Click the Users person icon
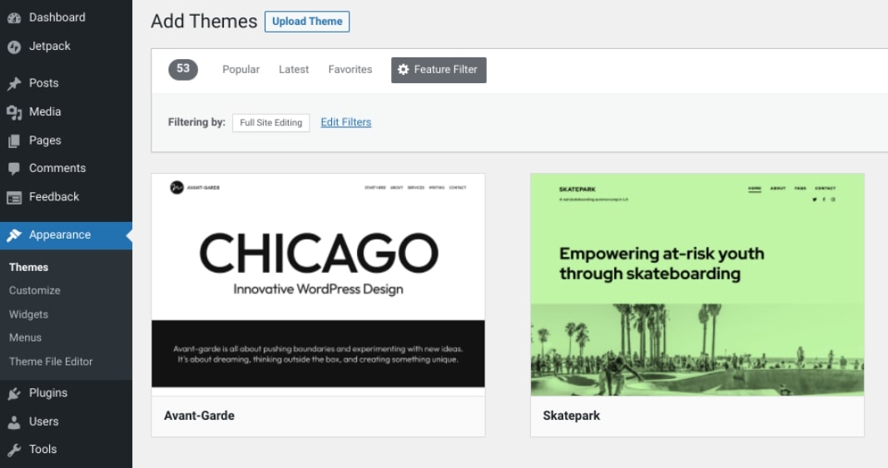888x468 pixels. 14,421
